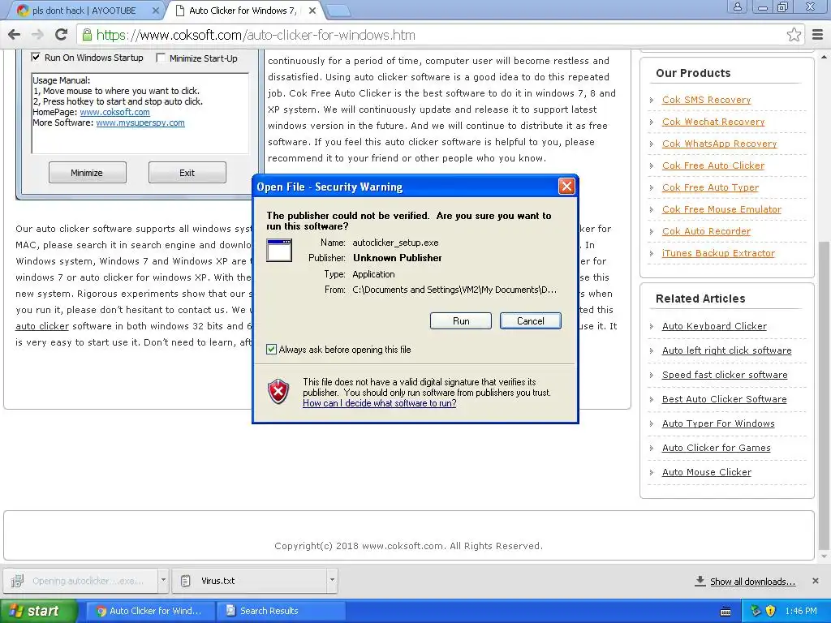The height and width of the screenshot is (623, 831).
Task: Open the Cok Free Auto Typer link
Action: pos(710,187)
